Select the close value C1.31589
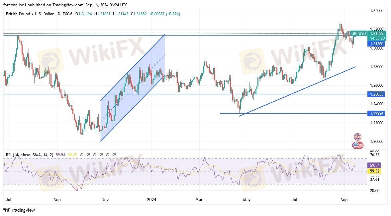 click(139, 14)
